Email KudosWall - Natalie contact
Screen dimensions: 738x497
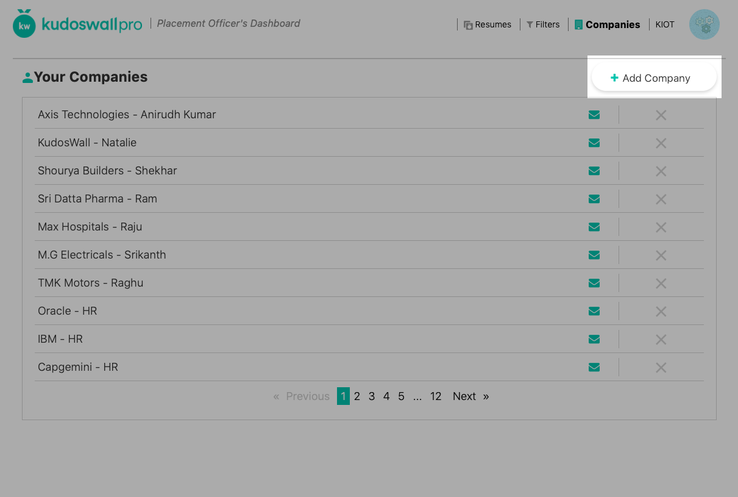click(x=594, y=143)
